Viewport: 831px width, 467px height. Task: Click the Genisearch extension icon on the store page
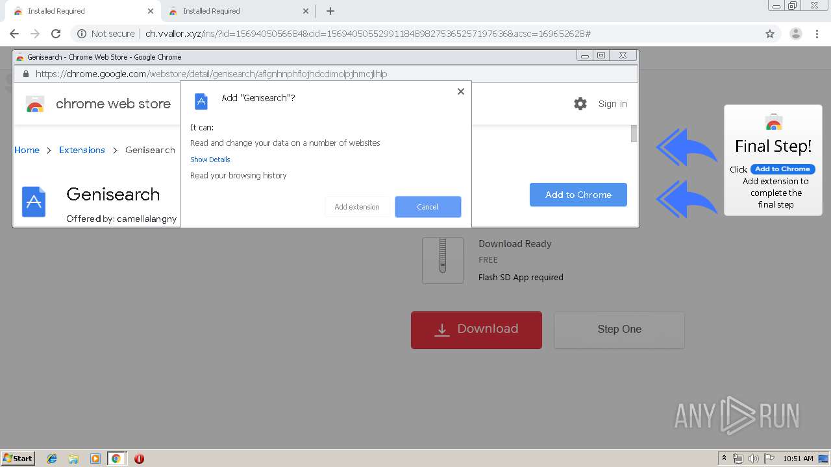coord(34,201)
